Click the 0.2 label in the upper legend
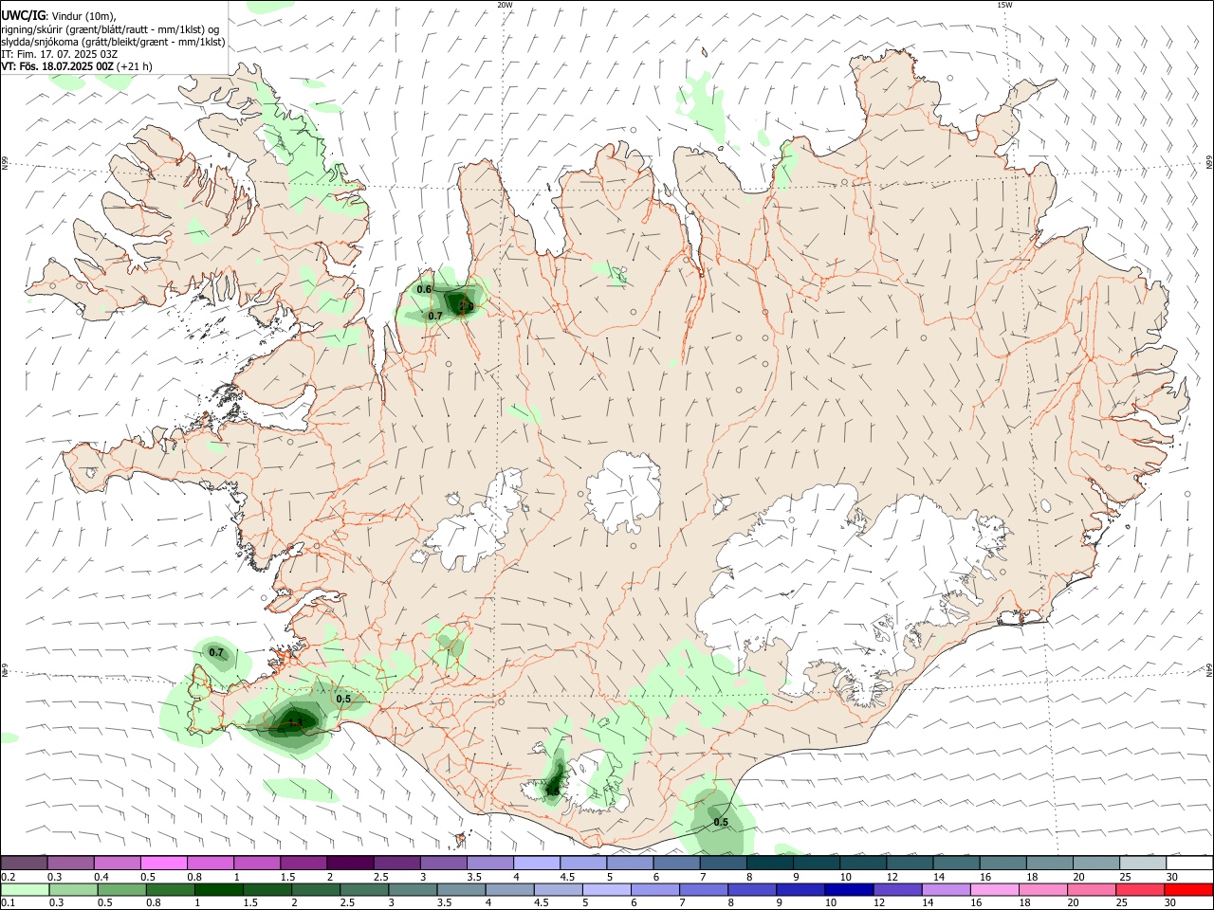This screenshot has width=1214, height=910. pyautogui.click(x=8, y=877)
